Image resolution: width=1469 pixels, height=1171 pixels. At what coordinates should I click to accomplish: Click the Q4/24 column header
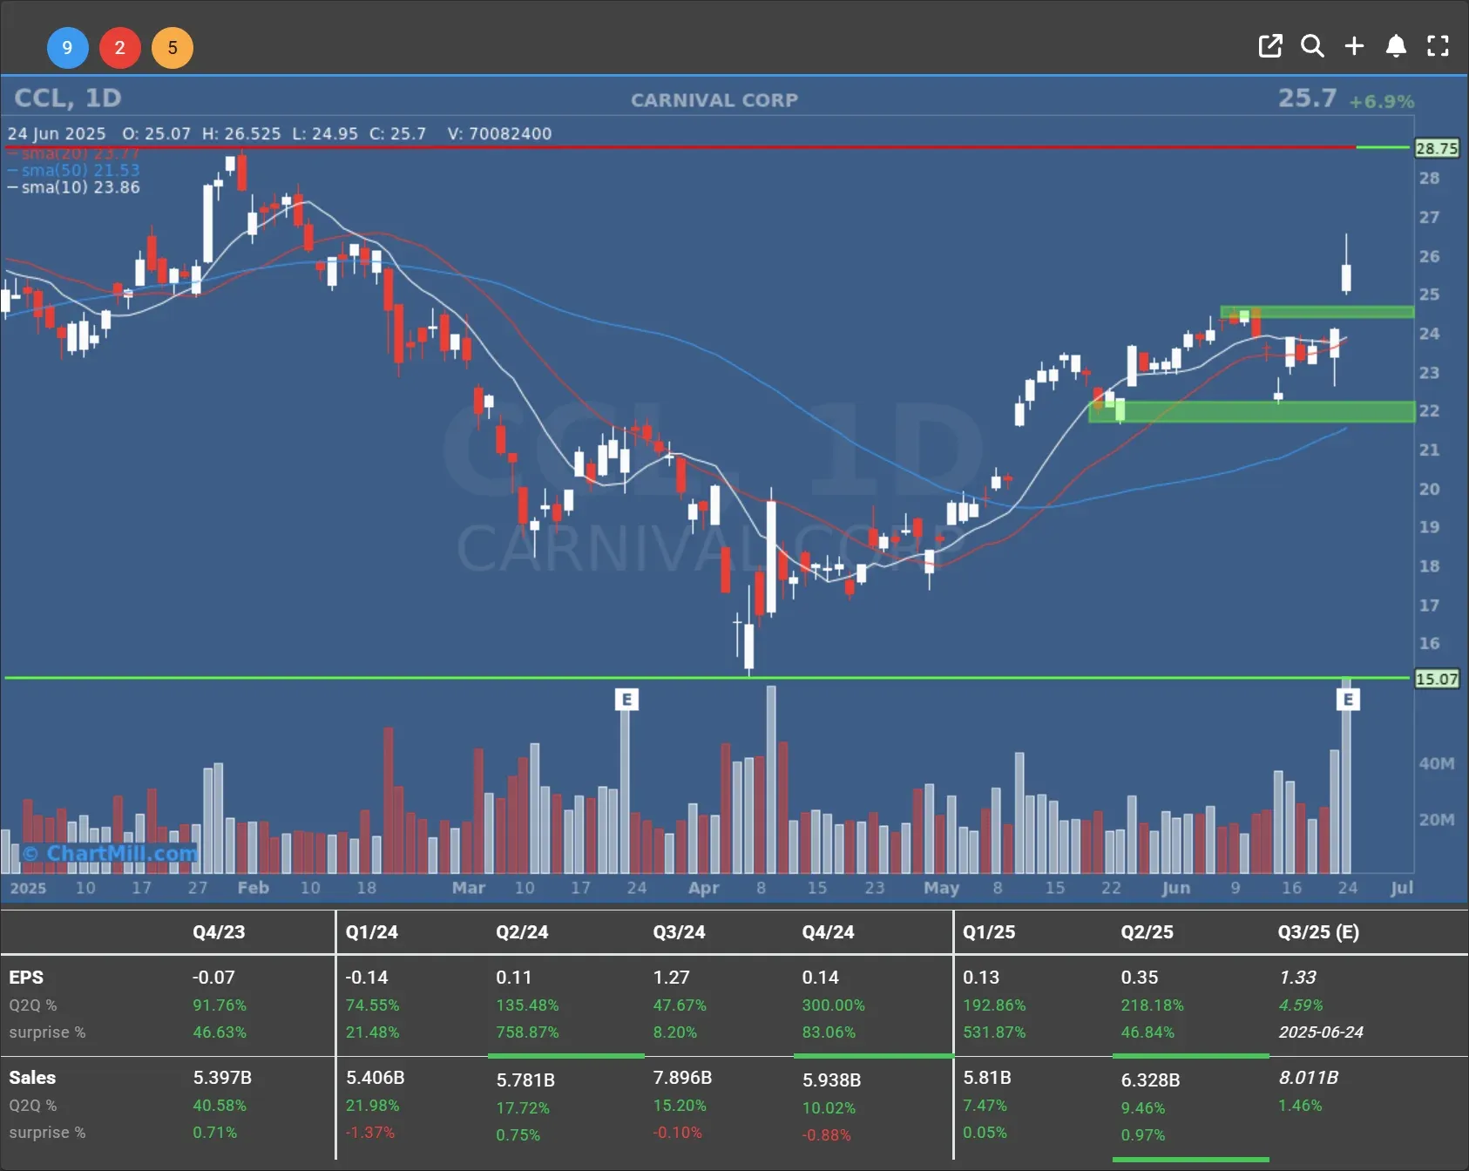828,931
